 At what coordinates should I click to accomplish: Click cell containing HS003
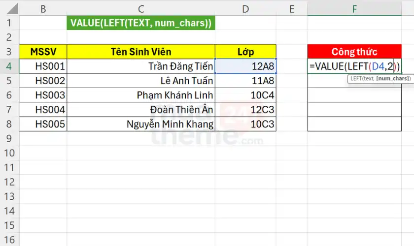click(43, 95)
